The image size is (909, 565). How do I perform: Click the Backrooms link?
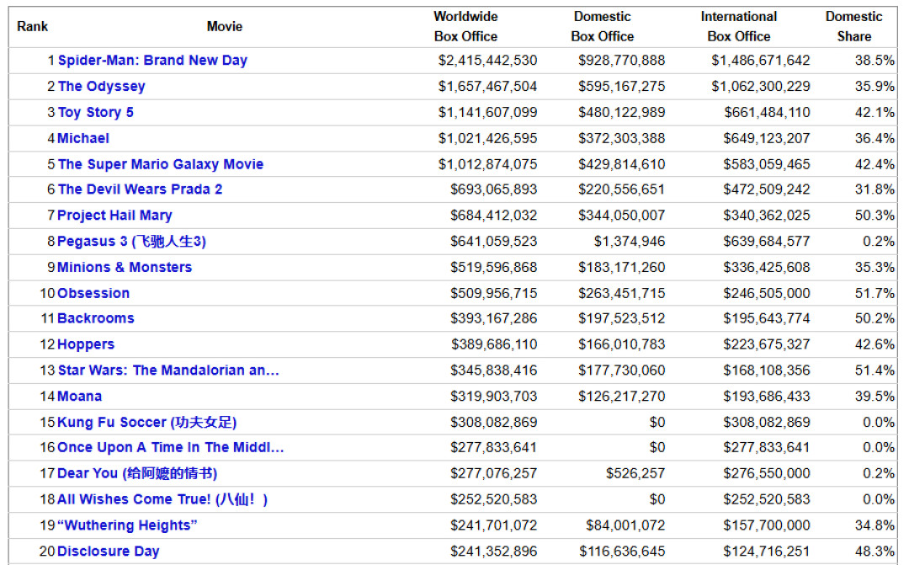pos(96,318)
